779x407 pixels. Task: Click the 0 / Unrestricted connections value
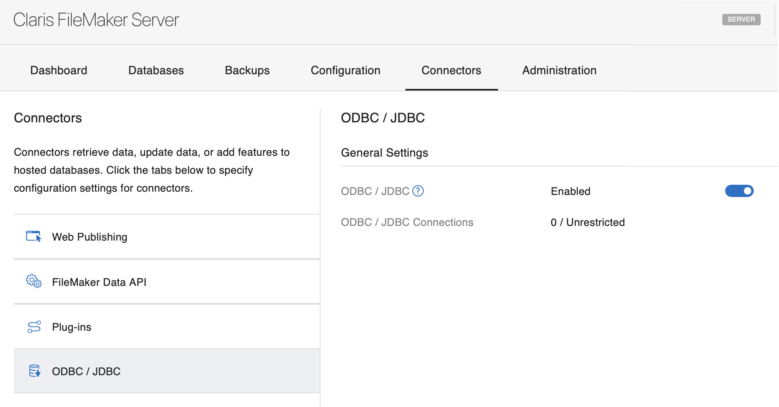[587, 222]
